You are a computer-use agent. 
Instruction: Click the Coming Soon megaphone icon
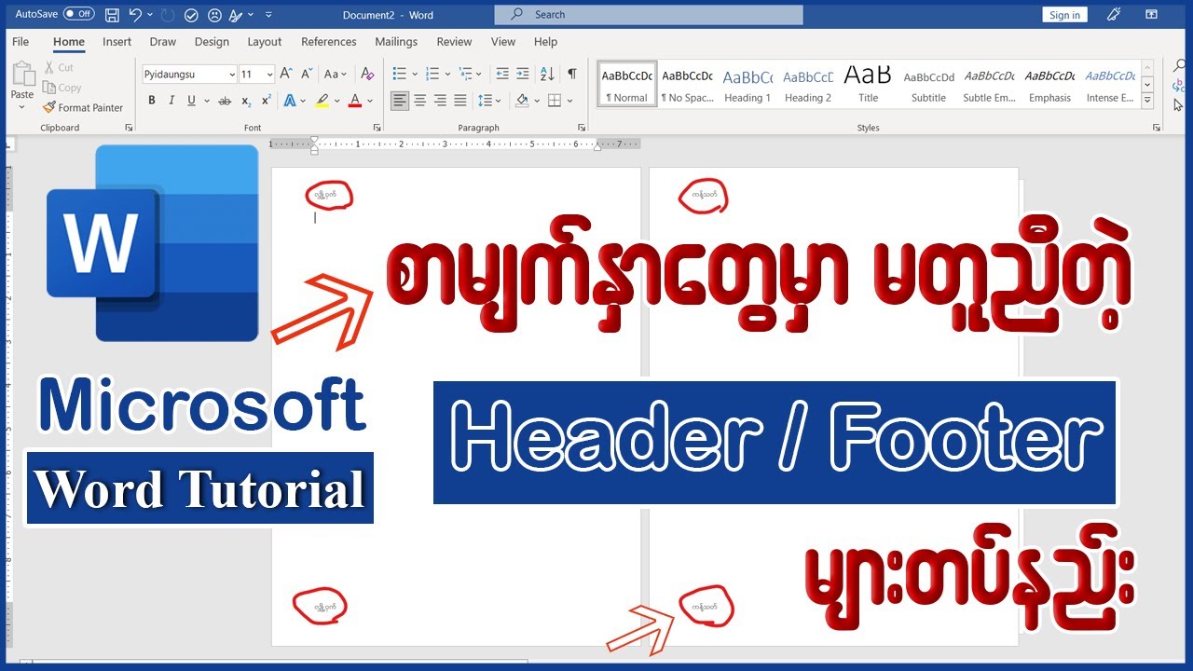pos(1113,15)
